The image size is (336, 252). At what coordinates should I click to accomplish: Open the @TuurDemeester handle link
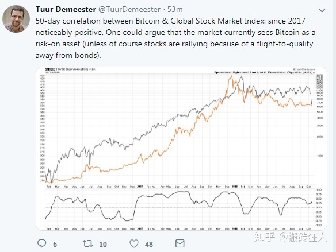point(129,9)
